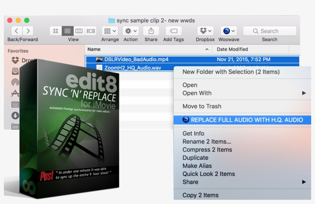
Task: Click the ZoomH2_HQ_Audio.wav audio file icon
Action: pos(99,68)
